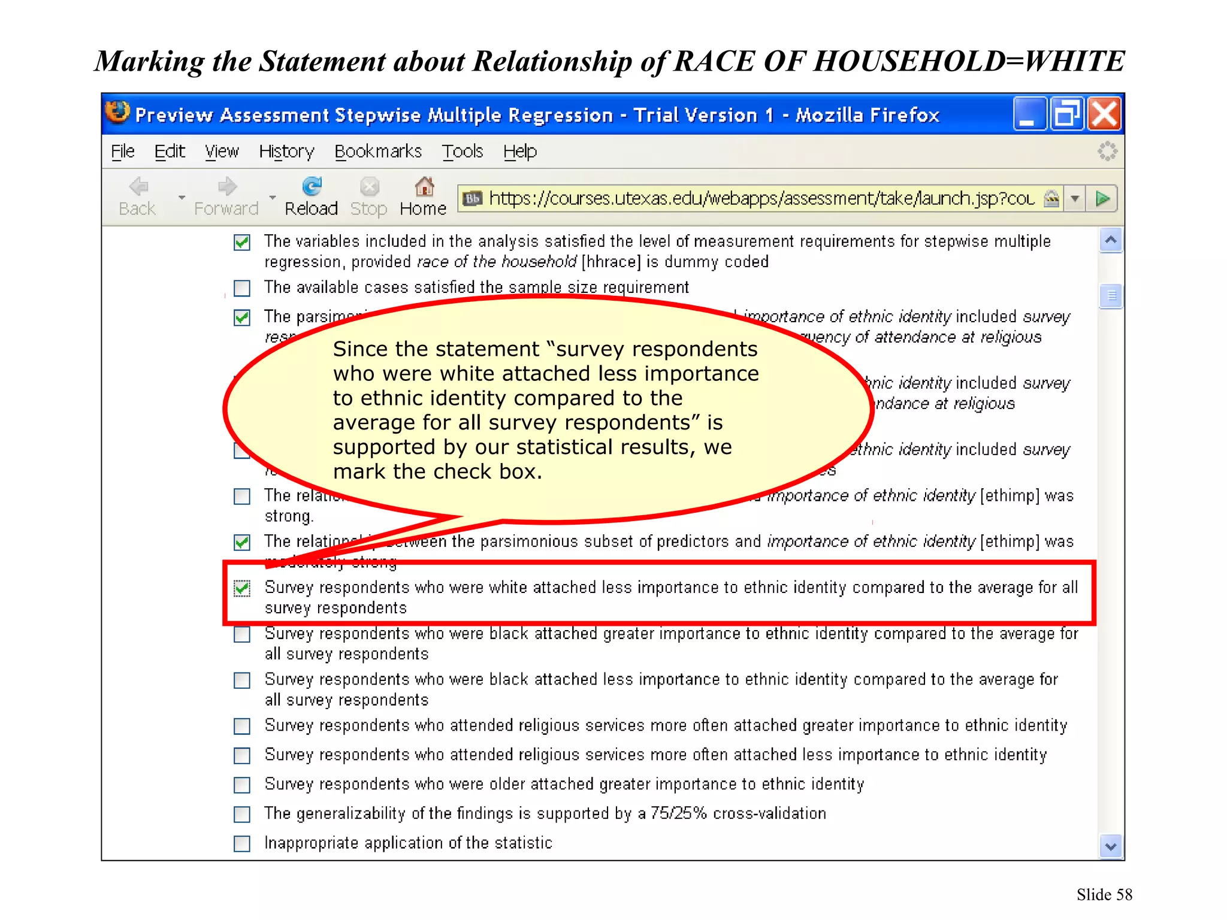Click the scrollbar down arrow
The width and height of the screenshot is (1227, 920).
click(x=1111, y=847)
